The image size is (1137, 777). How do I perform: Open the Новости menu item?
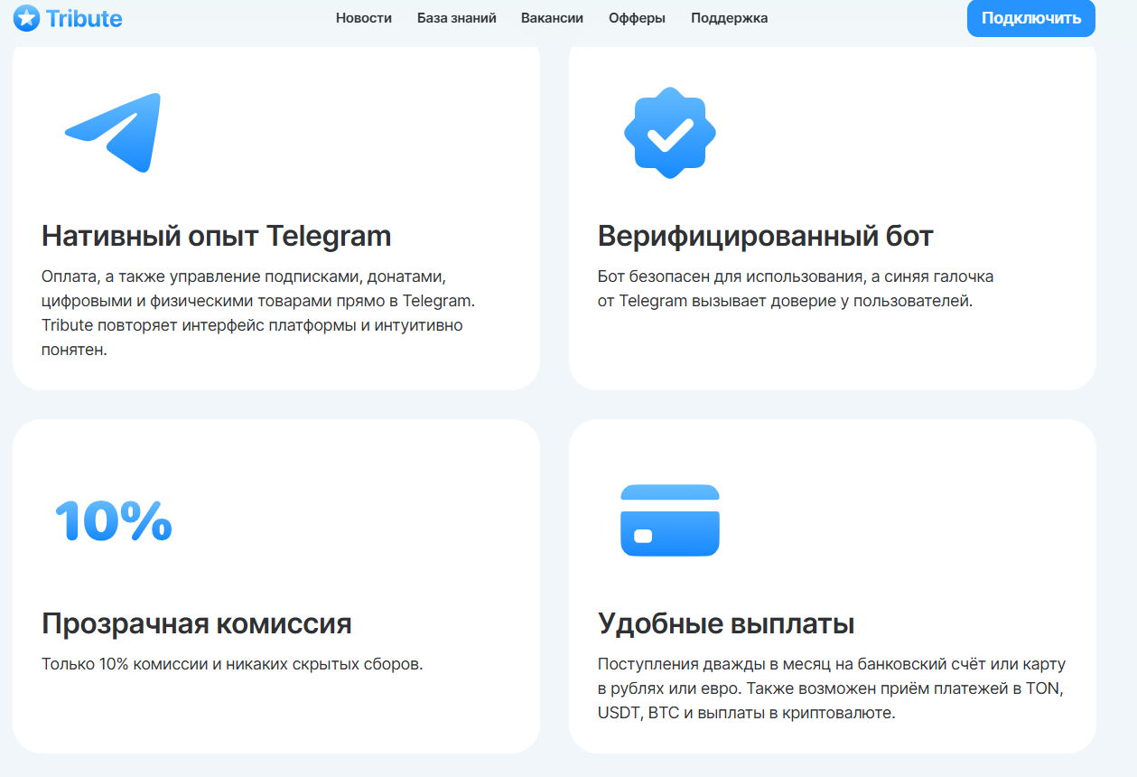(x=364, y=18)
